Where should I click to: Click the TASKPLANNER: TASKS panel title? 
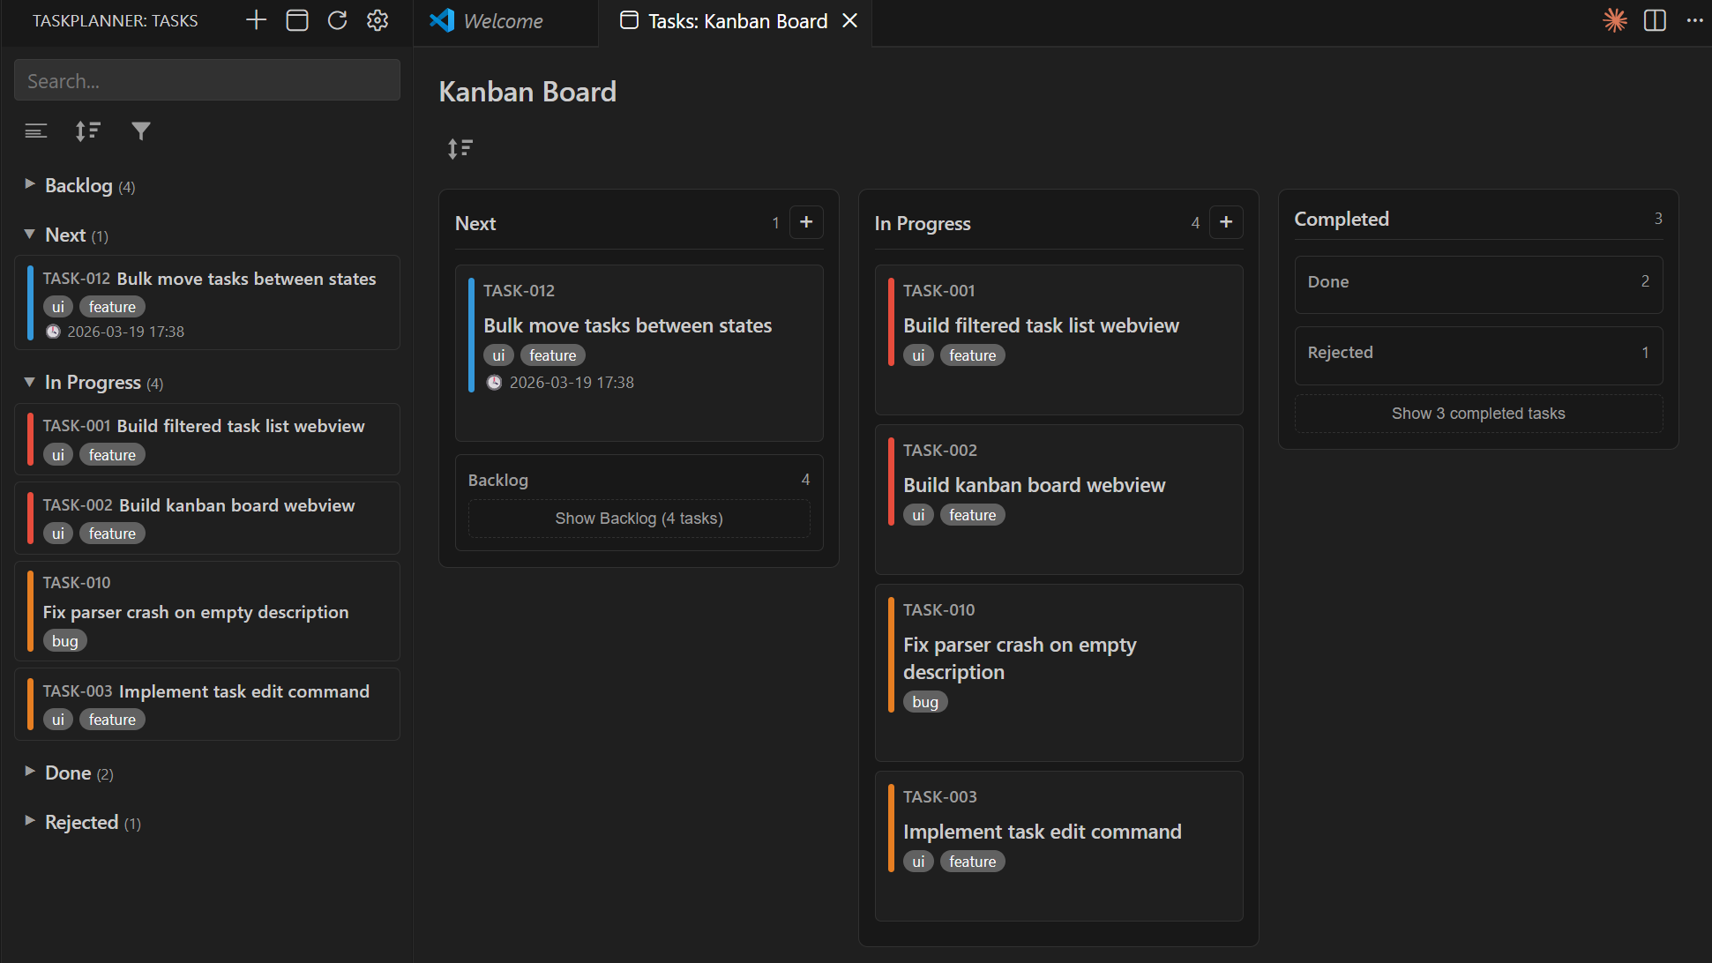pos(116,20)
